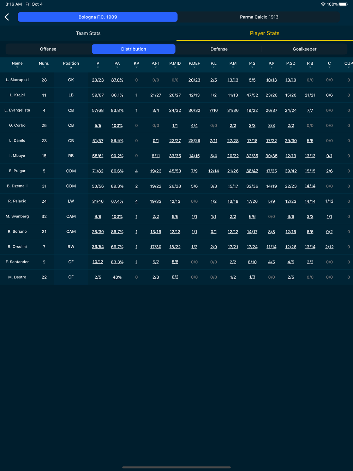Sort by P.B column header
This screenshot has height=471, width=353.
click(310, 64)
